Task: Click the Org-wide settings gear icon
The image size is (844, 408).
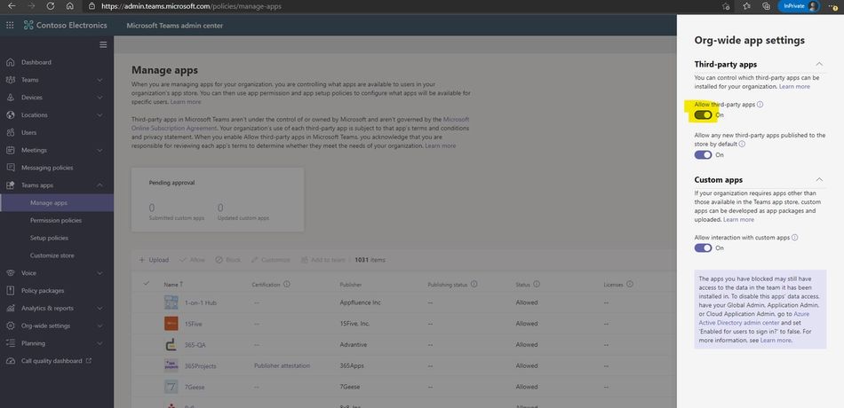Action: (10, 326)
